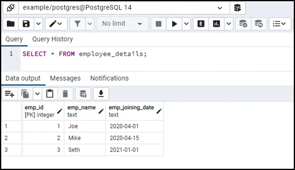The width and height of the screenshot is (295, 170).
Task: Click the Stop query square button
Action: click(158, 24)
